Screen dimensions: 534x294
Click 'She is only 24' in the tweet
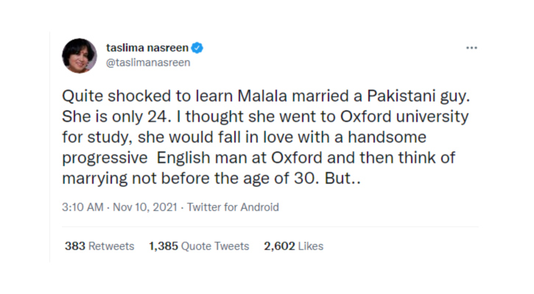click(x=116, y=117)
